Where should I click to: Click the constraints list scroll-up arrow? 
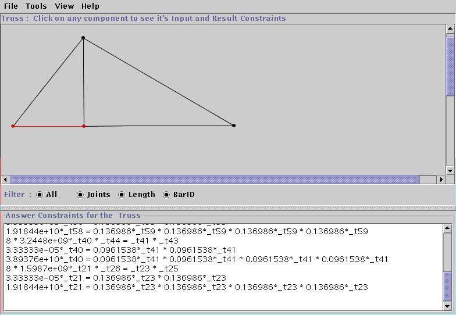(447, 228)
